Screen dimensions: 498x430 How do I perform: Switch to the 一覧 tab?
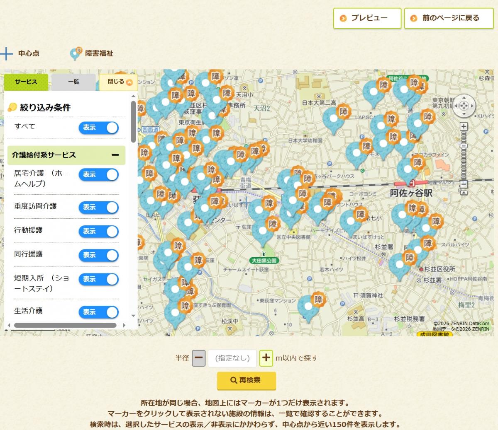(x=74, y=82)
